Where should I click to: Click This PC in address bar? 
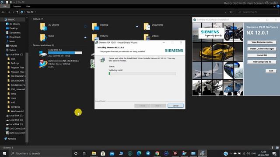[30, 12]
